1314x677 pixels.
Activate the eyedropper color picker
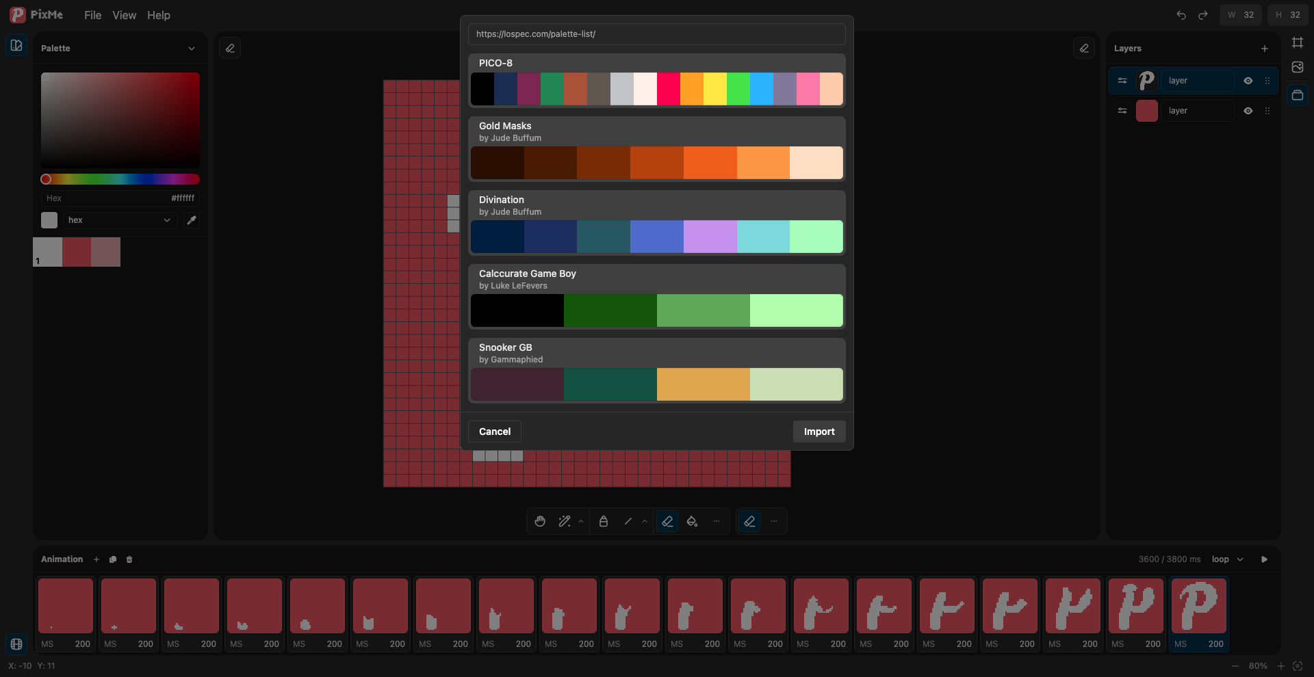[x=192, y=220]
